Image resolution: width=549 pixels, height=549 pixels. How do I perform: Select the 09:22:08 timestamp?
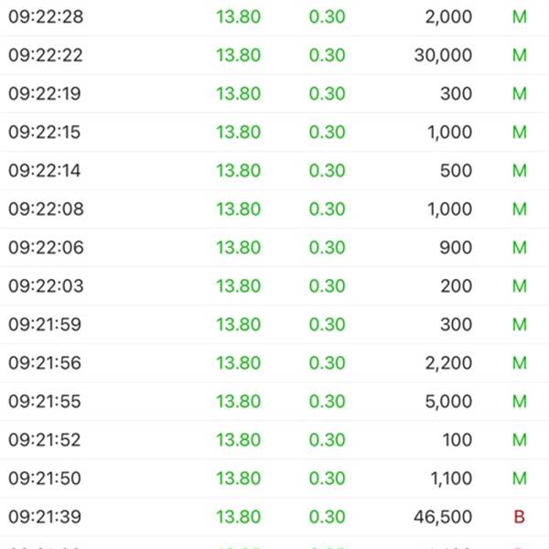46,209
